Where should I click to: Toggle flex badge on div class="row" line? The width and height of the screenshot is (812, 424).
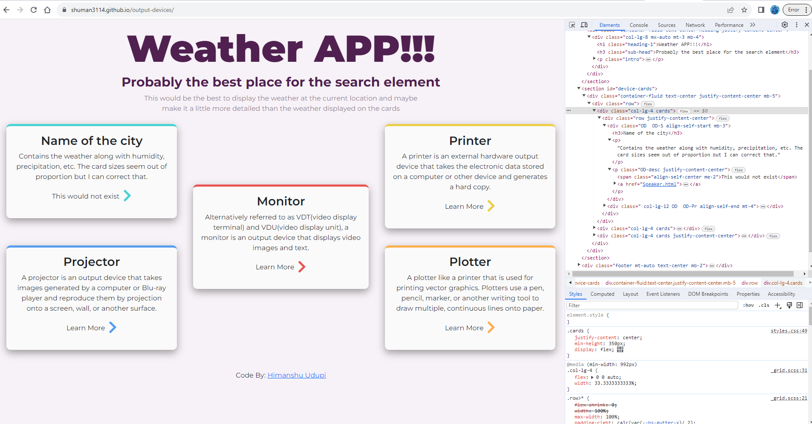tap(648, 104)
